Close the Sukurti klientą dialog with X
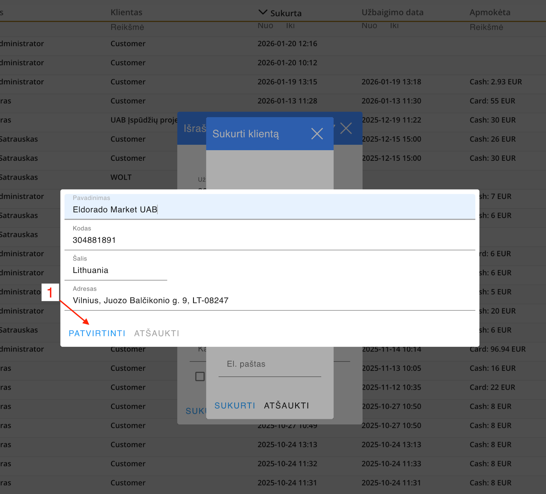 point(317,134)
